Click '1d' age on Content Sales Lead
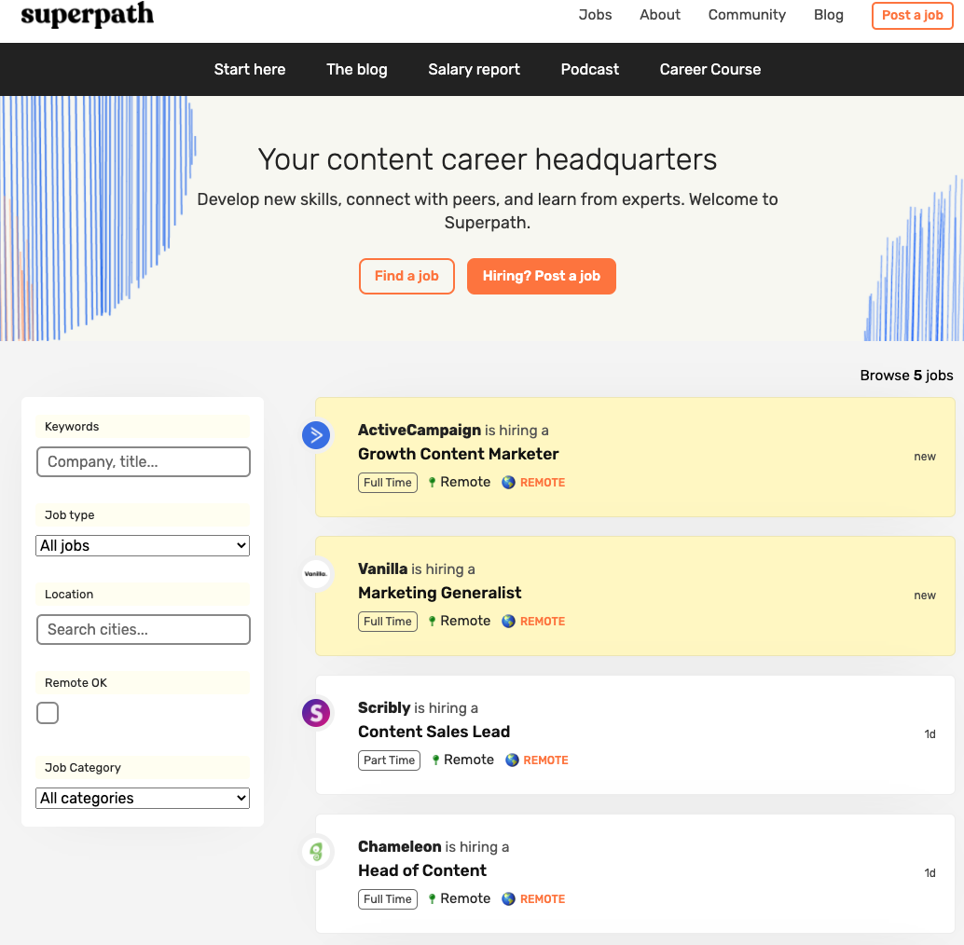The height and width of the screenshot is (945, 964). pos(930,734)
